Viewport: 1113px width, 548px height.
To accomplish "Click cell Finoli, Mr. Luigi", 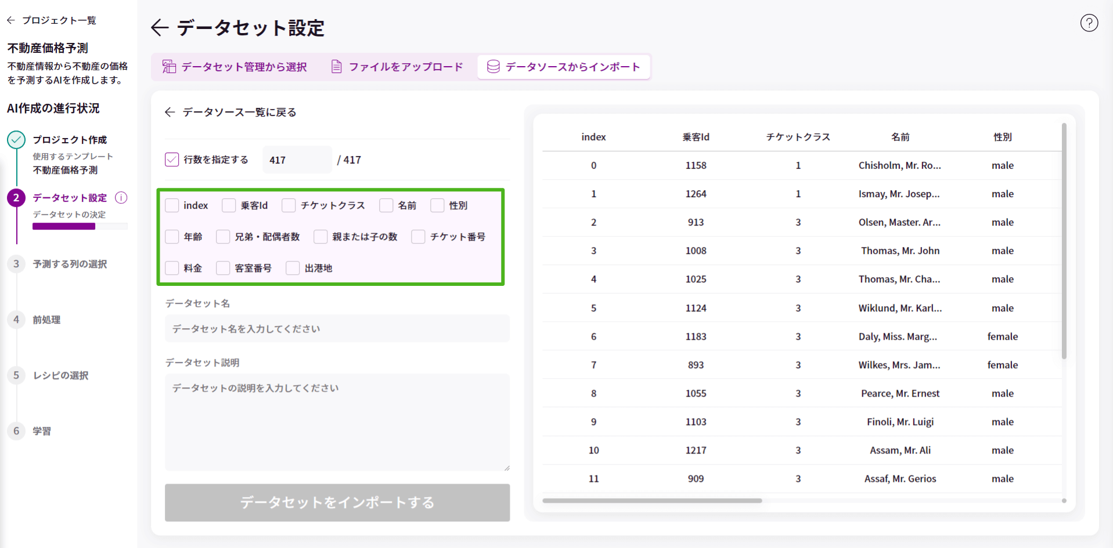I will (x=900, y=422).
